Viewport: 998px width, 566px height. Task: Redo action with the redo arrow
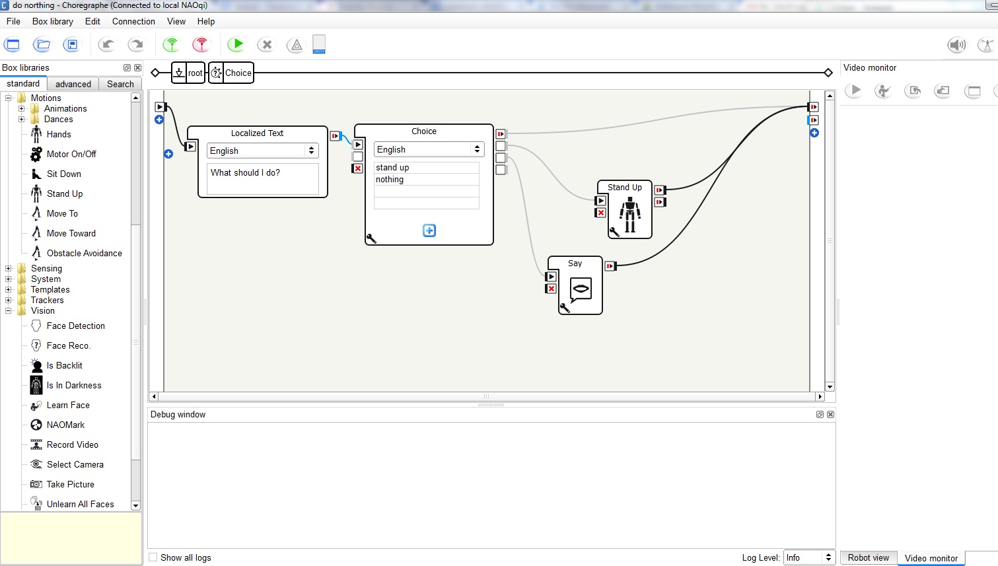[x=135, y=45]
